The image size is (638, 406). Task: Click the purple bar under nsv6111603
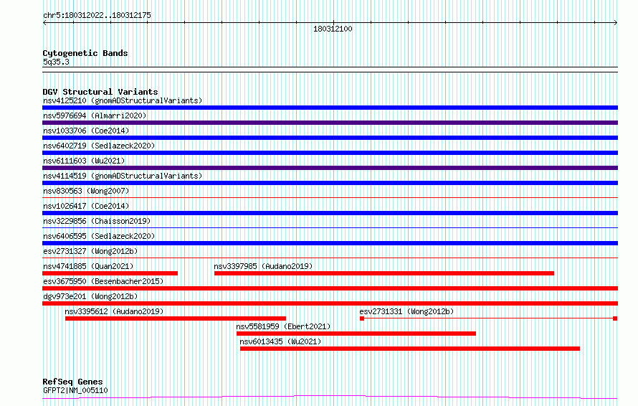pyautogui.click(x=330, y=168)
